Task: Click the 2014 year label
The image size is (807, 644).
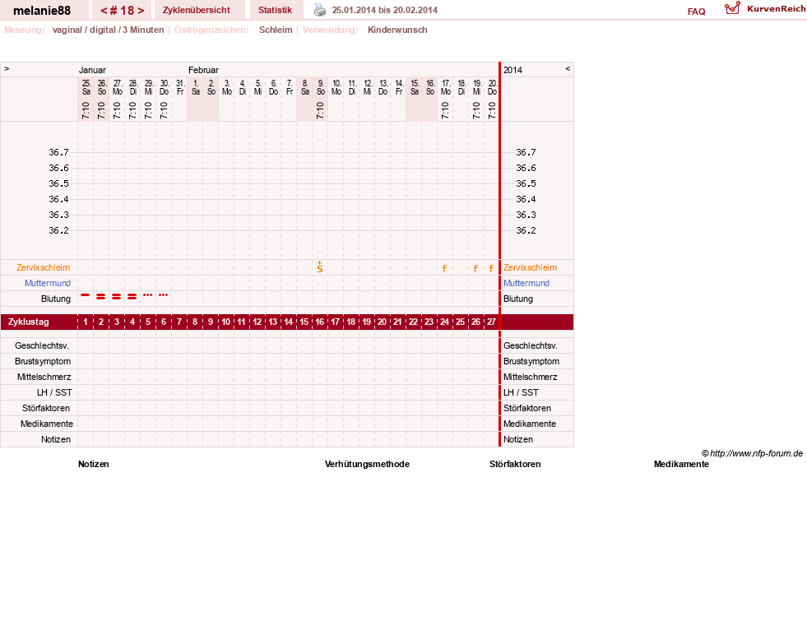Action: (512, 70)
